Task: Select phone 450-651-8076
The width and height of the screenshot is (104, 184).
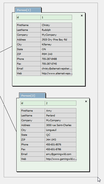Action: coord(61,145)
